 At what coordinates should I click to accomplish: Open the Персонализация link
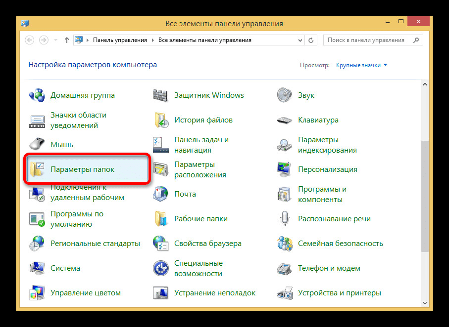point(327,169)
